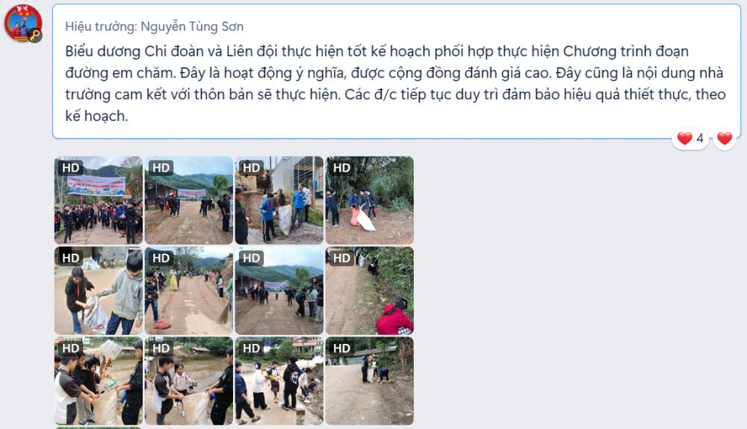Image resolution: width=747 pixels, height=429 pixels.
Task: View the last photo of people by the road edge
Action: [370, 381]
